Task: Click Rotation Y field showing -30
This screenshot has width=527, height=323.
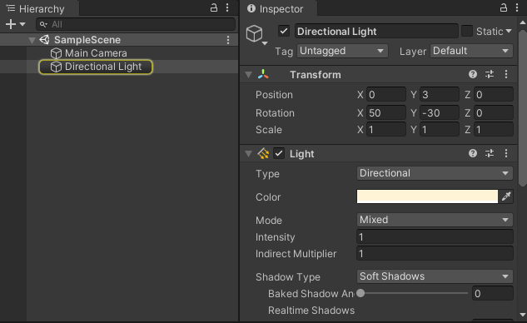Action: click(x=440, y=113)
